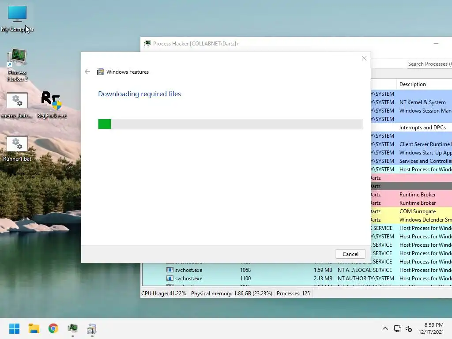Open clock showing 8:59 PM
The height and width of the screenshot is (339, 452).
pyautogui.click(x=431, y=328)
